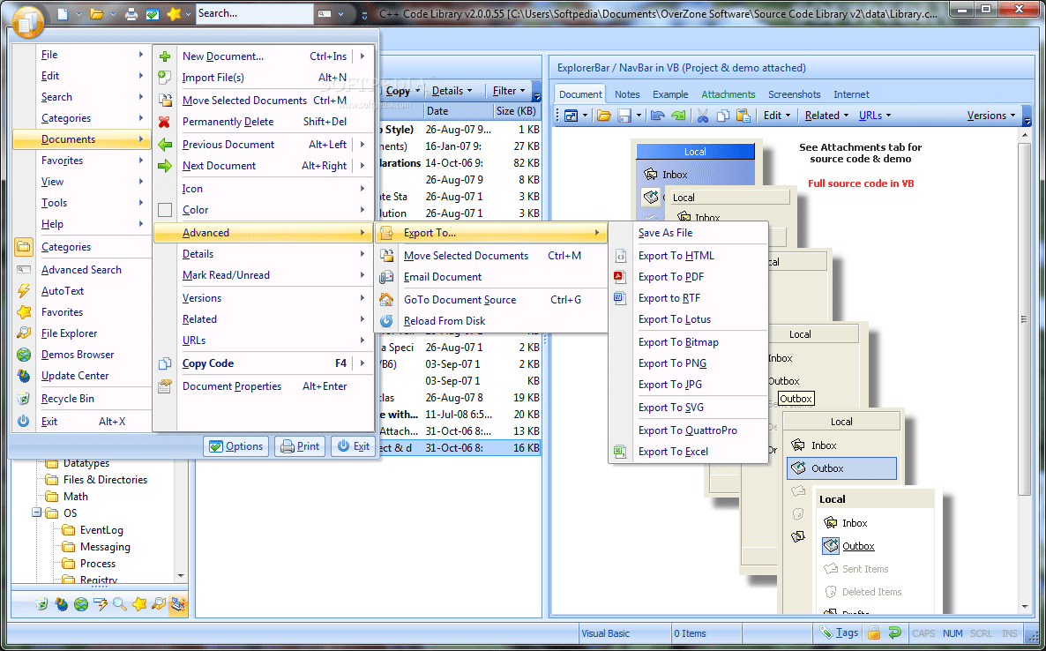Click the lock icon in the status bar

pyautogui.click(x=873, y=632)
